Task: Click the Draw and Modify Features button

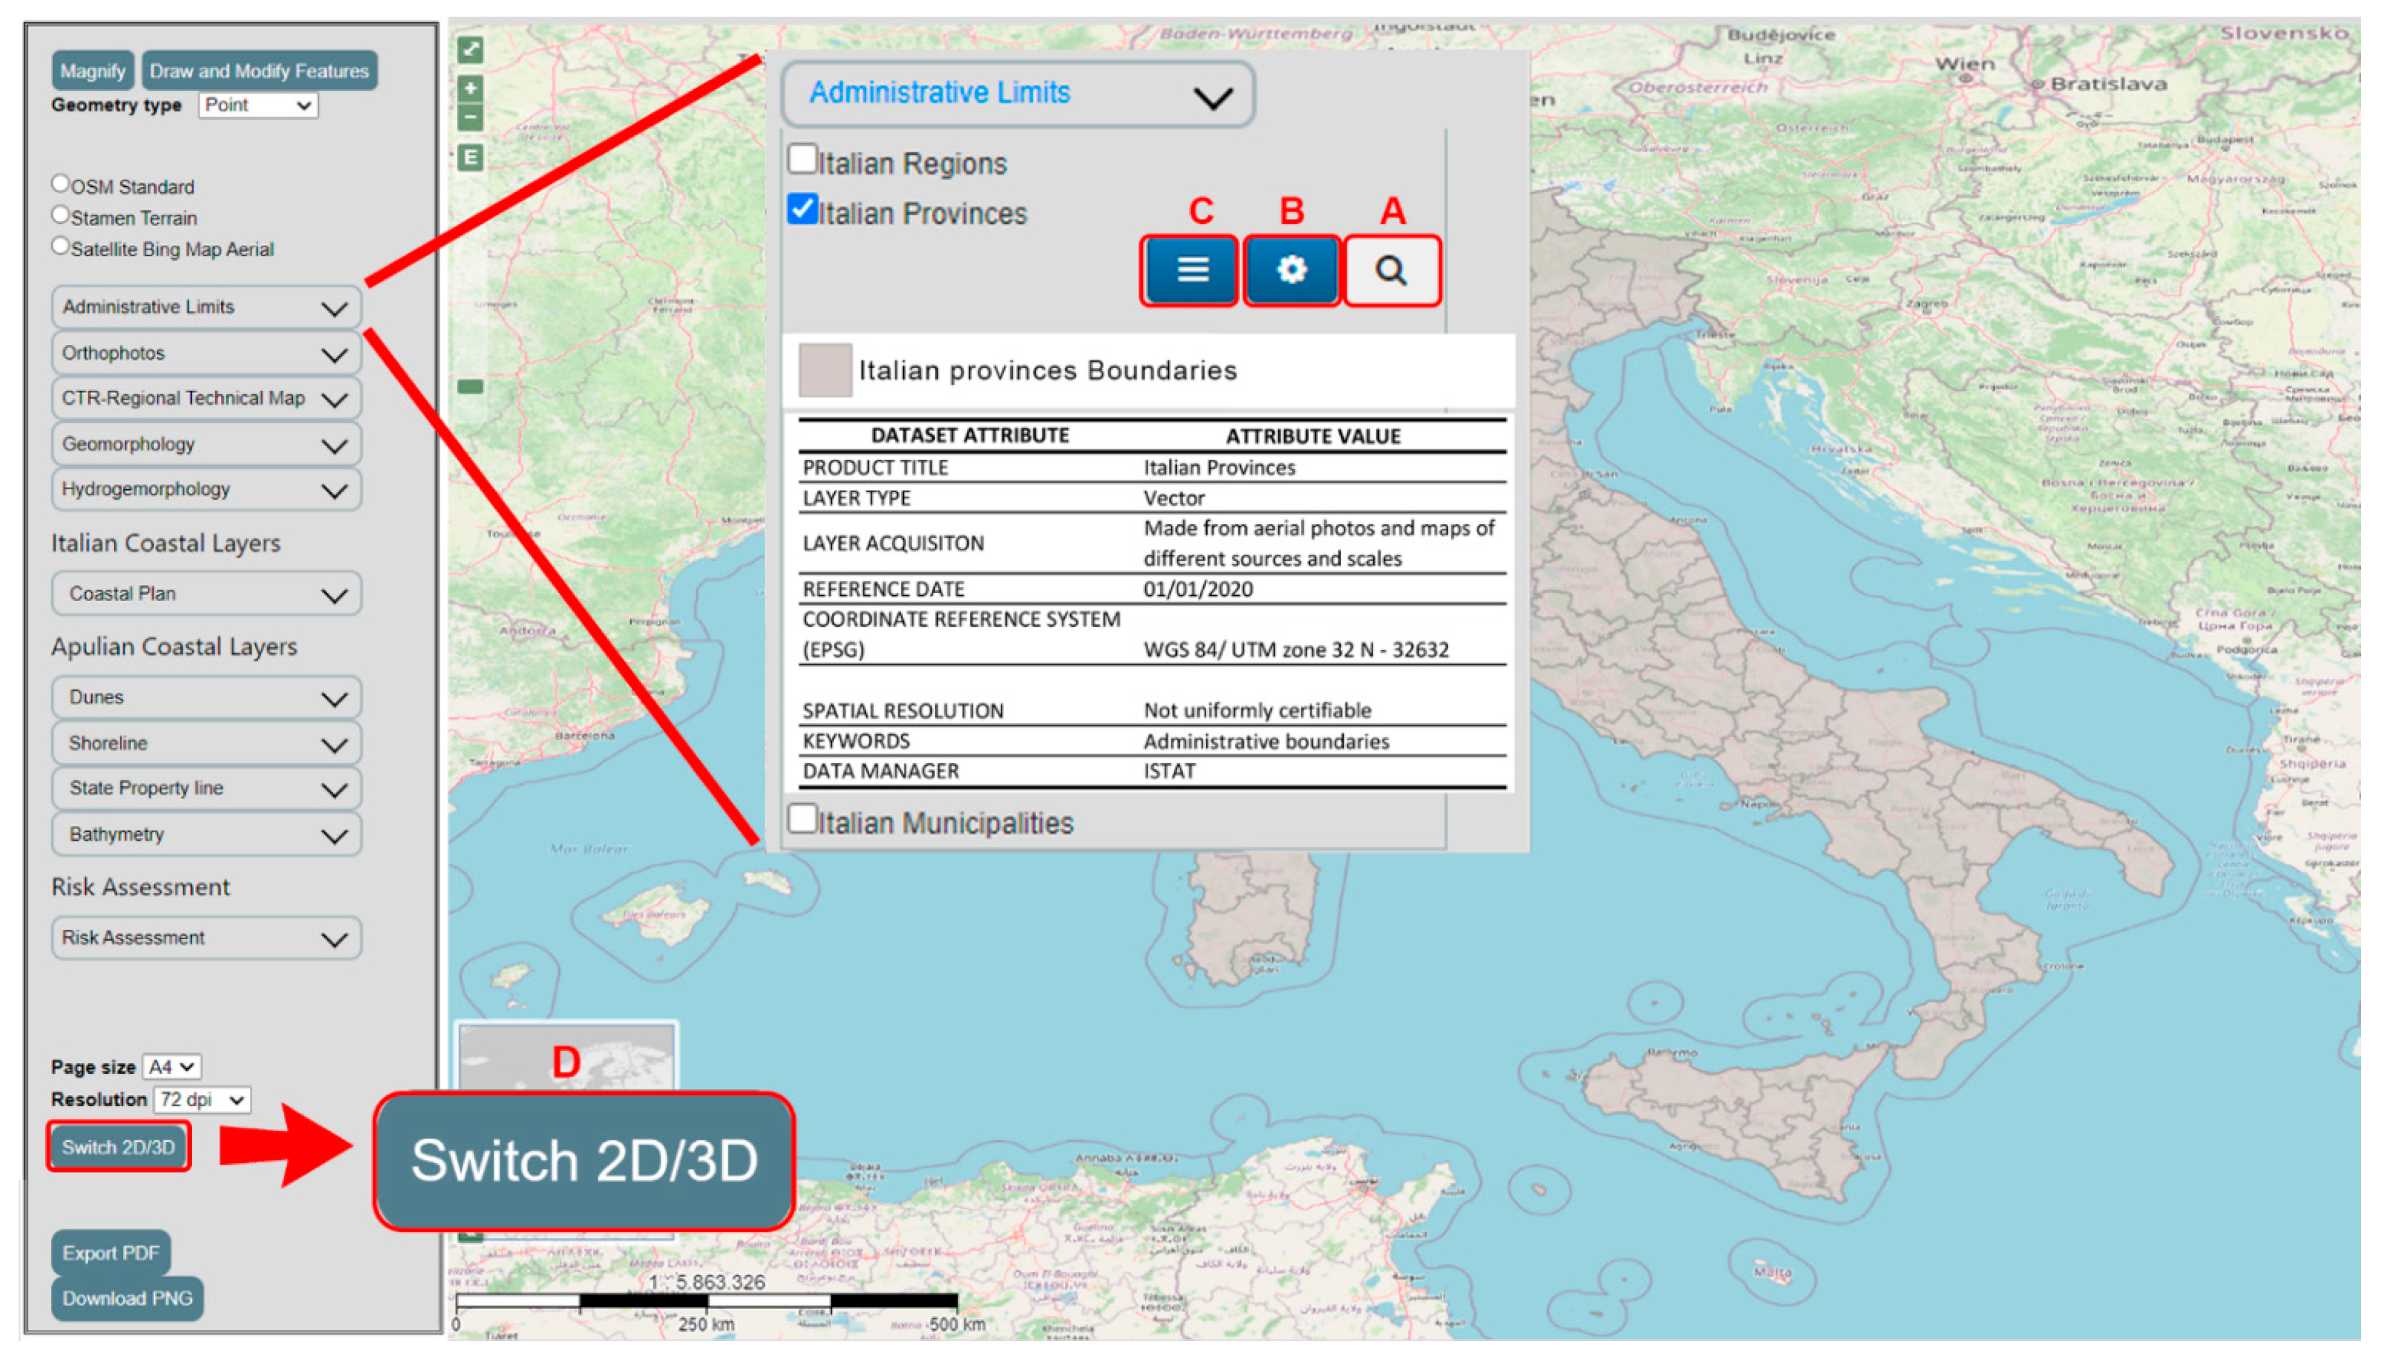Action: click(259, 71)
